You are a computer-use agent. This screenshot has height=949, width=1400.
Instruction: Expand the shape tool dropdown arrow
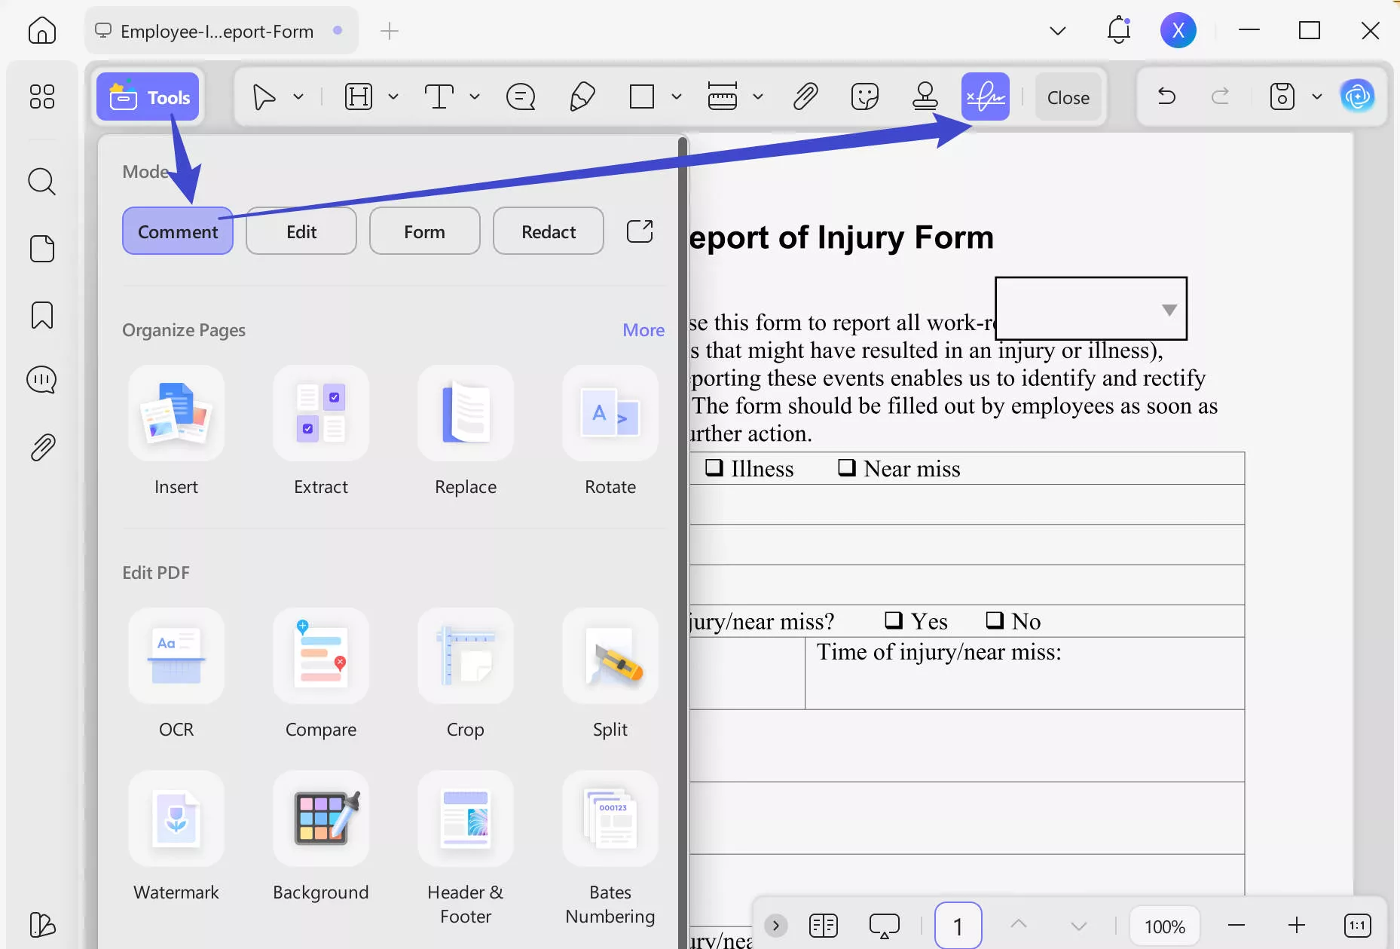(x=677, y=96)
